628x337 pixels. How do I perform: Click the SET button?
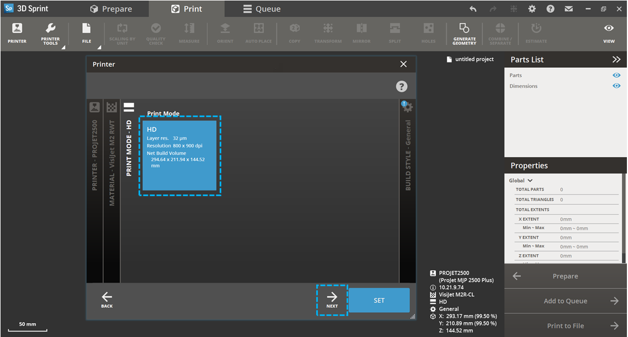379,300
